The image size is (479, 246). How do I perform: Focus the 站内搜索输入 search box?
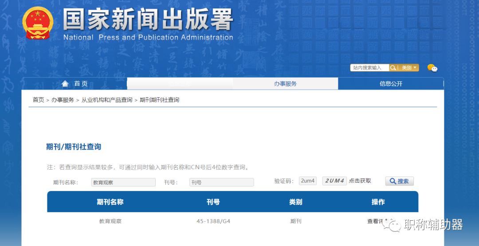click(369, 67)
